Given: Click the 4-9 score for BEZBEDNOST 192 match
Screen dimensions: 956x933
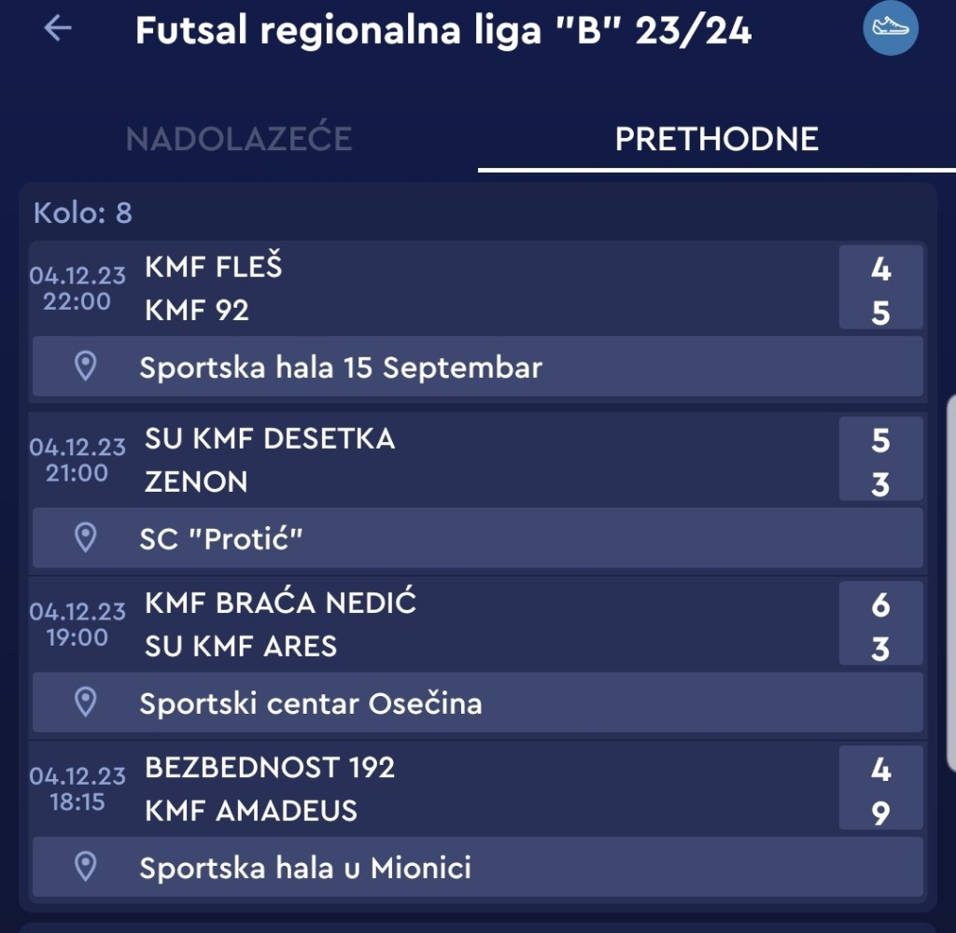Looking at the screenshot, I should pyautogui.click(x=880, y=789).
